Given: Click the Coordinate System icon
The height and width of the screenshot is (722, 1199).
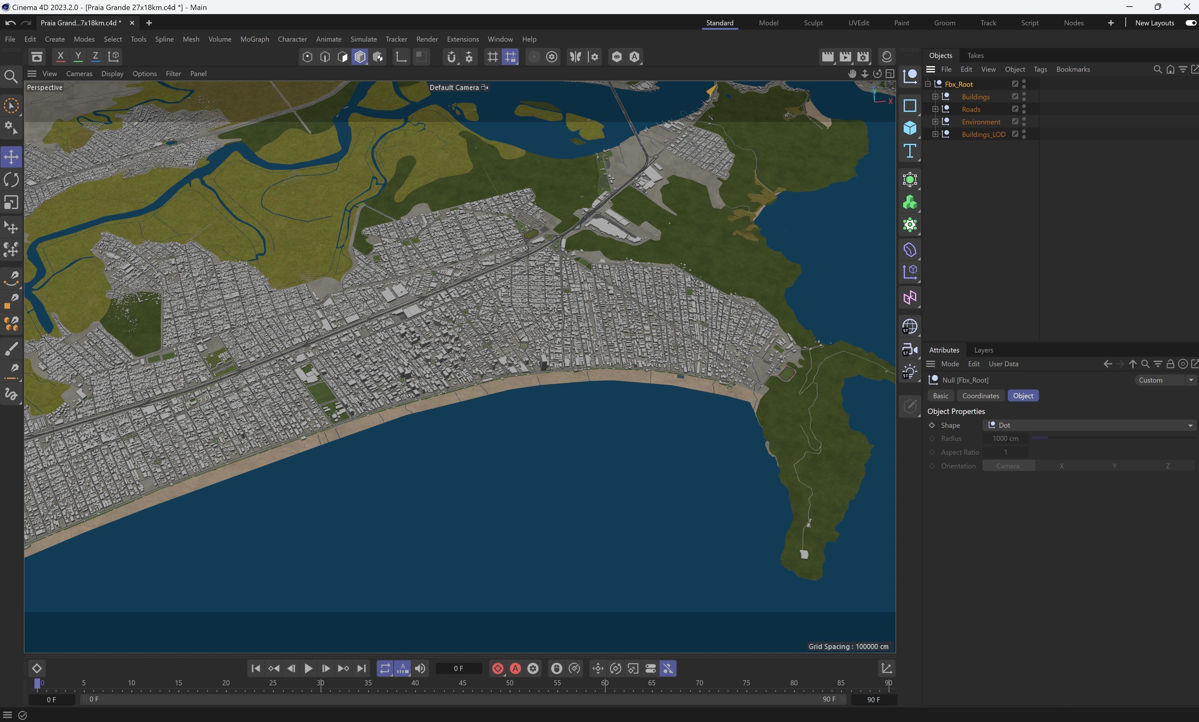Looking at the screenshot, I should click(113, 56).
